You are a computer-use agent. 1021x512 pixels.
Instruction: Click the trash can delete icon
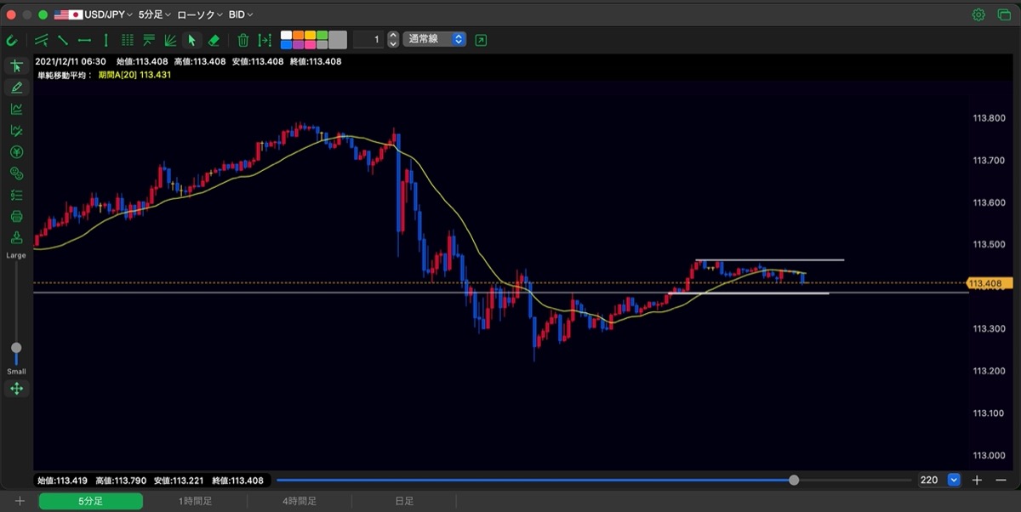click(x=242, y=39)
